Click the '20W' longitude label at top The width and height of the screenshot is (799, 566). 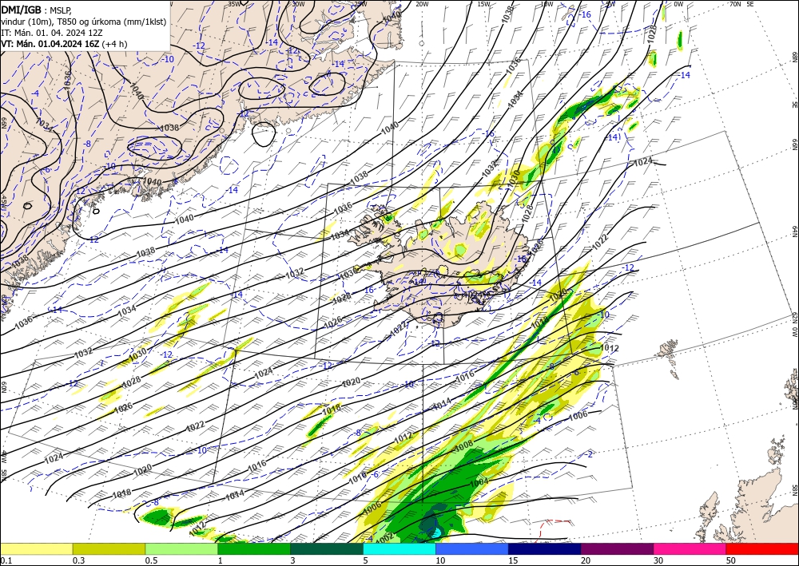click(x=421, y=3)
